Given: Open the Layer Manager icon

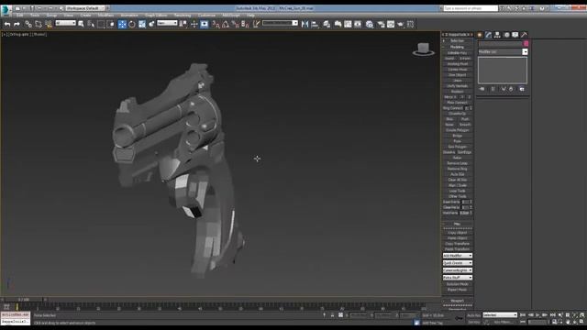Looking at the screenshot, I should click(327, 25).
